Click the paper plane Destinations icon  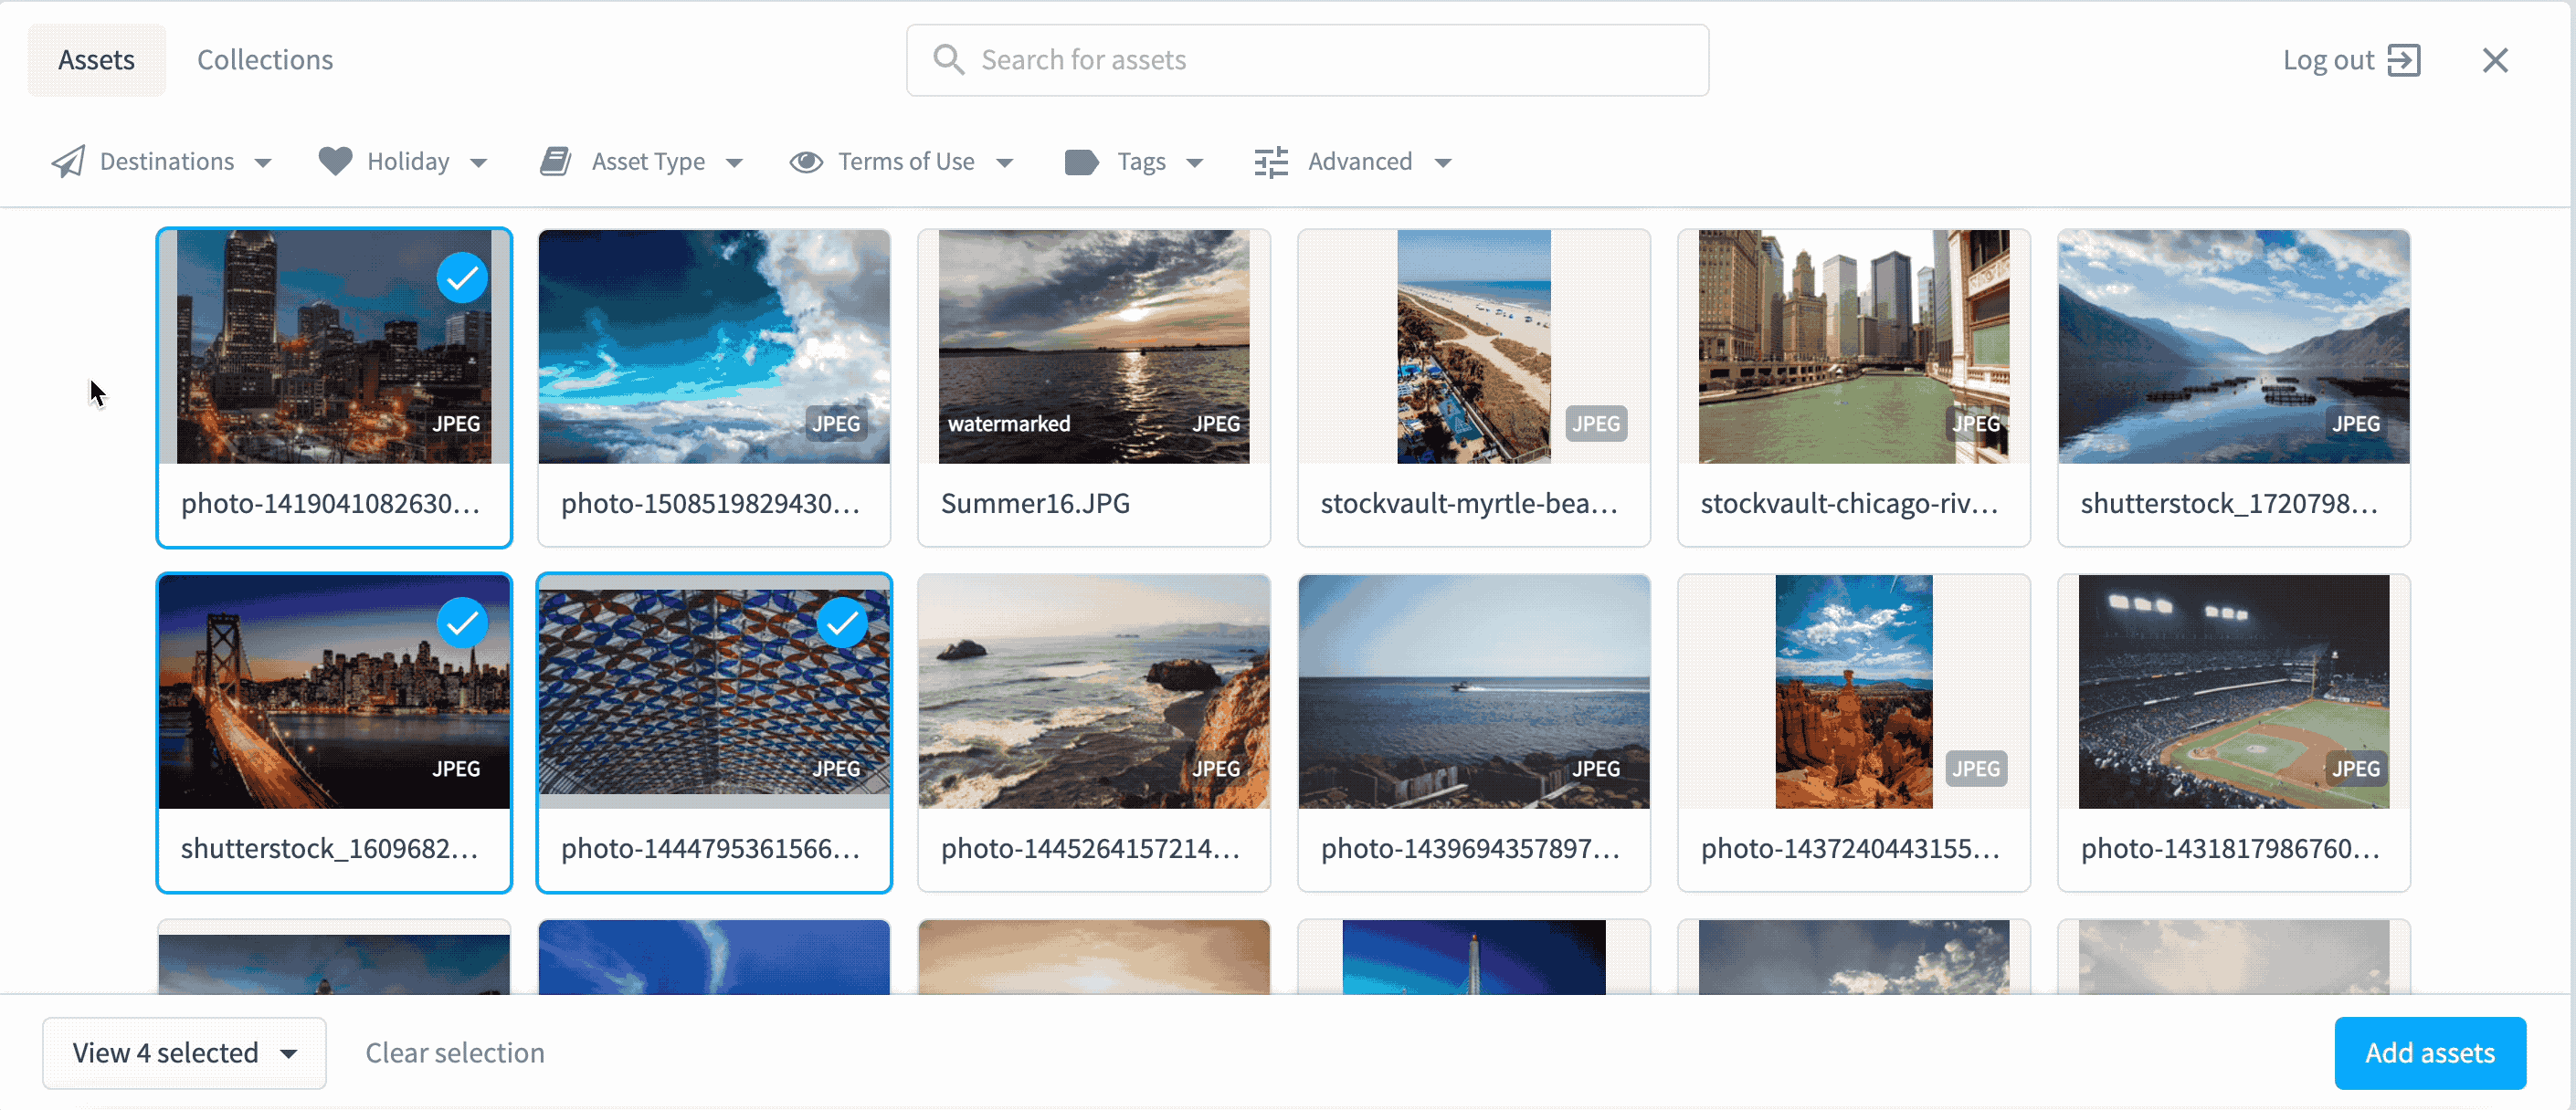click(x=68, y=162)
